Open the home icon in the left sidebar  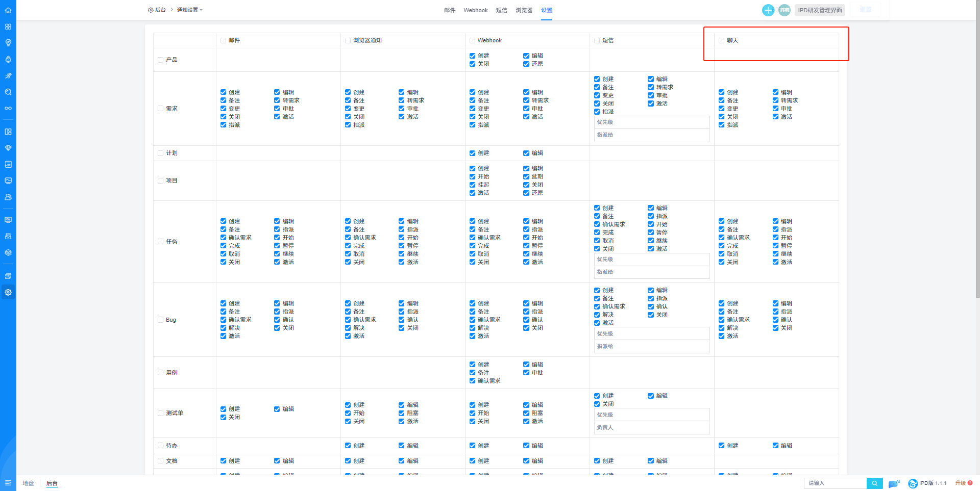(8, 10)
